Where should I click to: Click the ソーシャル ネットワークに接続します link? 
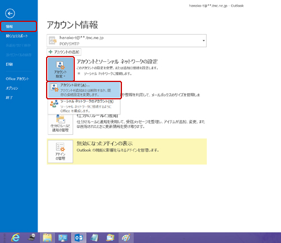point(107,74)
